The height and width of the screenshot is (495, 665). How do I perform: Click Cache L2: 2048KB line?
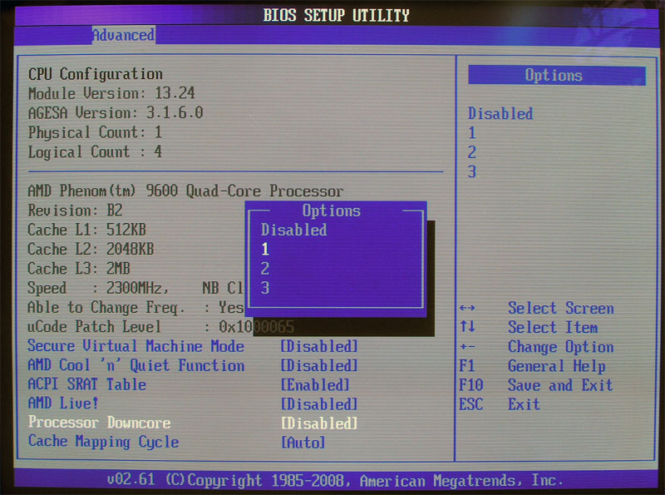[x=91, y=249]
